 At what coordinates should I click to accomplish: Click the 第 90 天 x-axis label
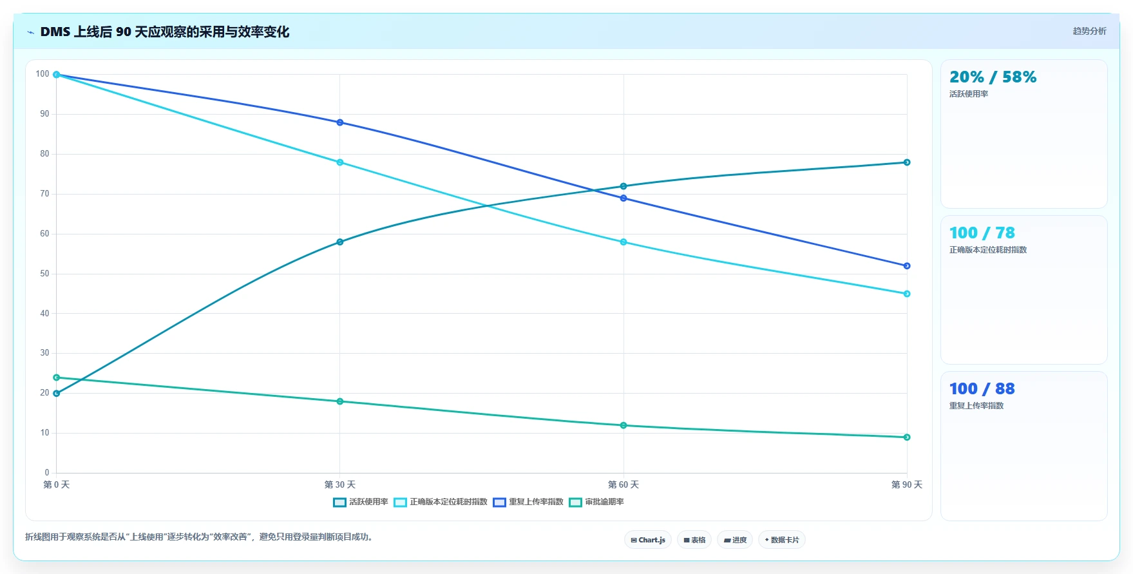(907, 484)
